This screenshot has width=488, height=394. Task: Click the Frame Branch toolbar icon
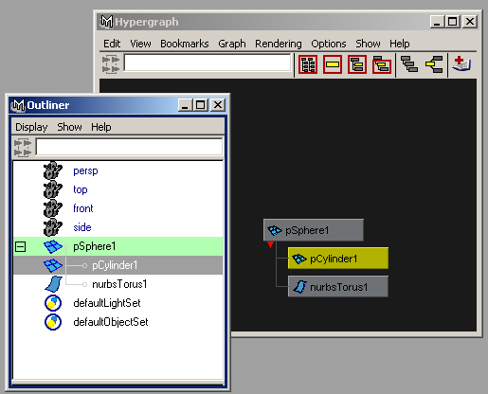tap(382, 64)
